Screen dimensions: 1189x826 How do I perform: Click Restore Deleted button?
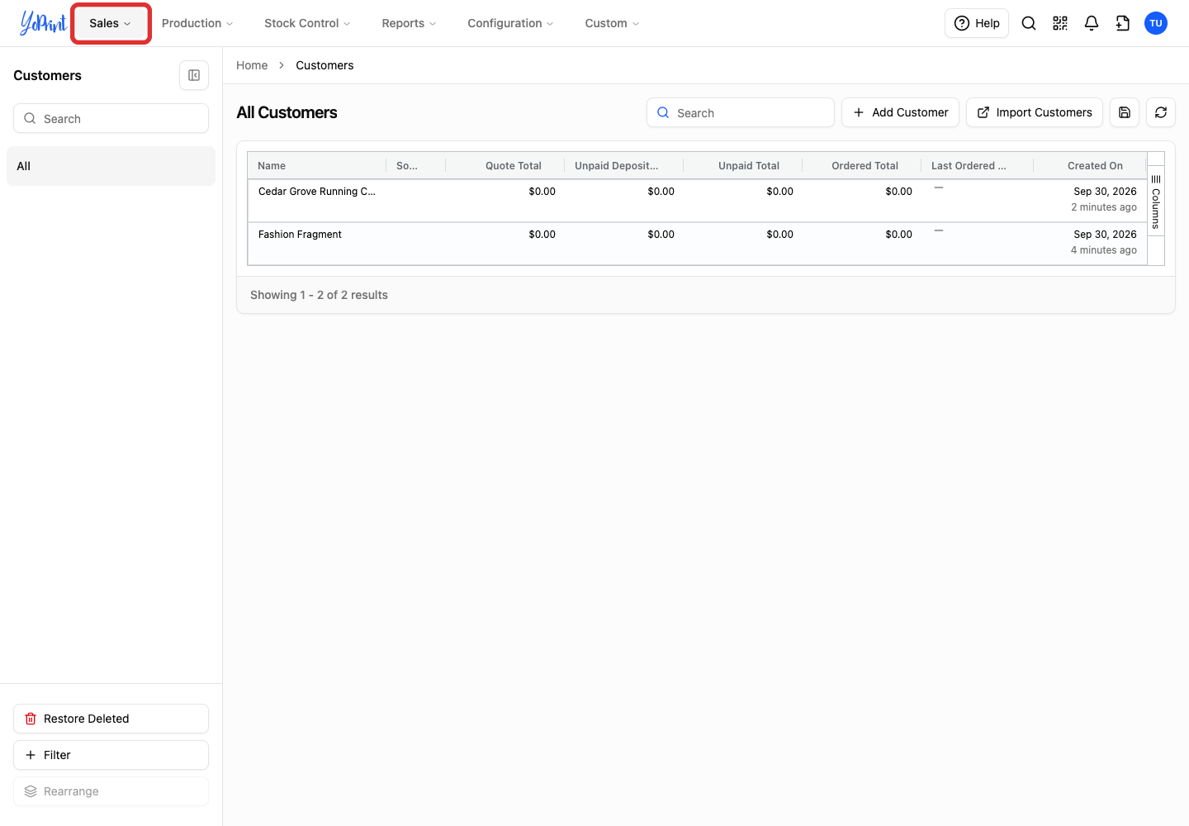click(x=111, y=719)
